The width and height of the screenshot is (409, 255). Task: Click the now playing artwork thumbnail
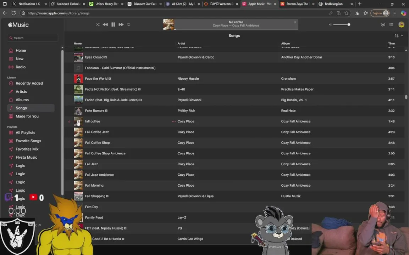tap(169, 24)
